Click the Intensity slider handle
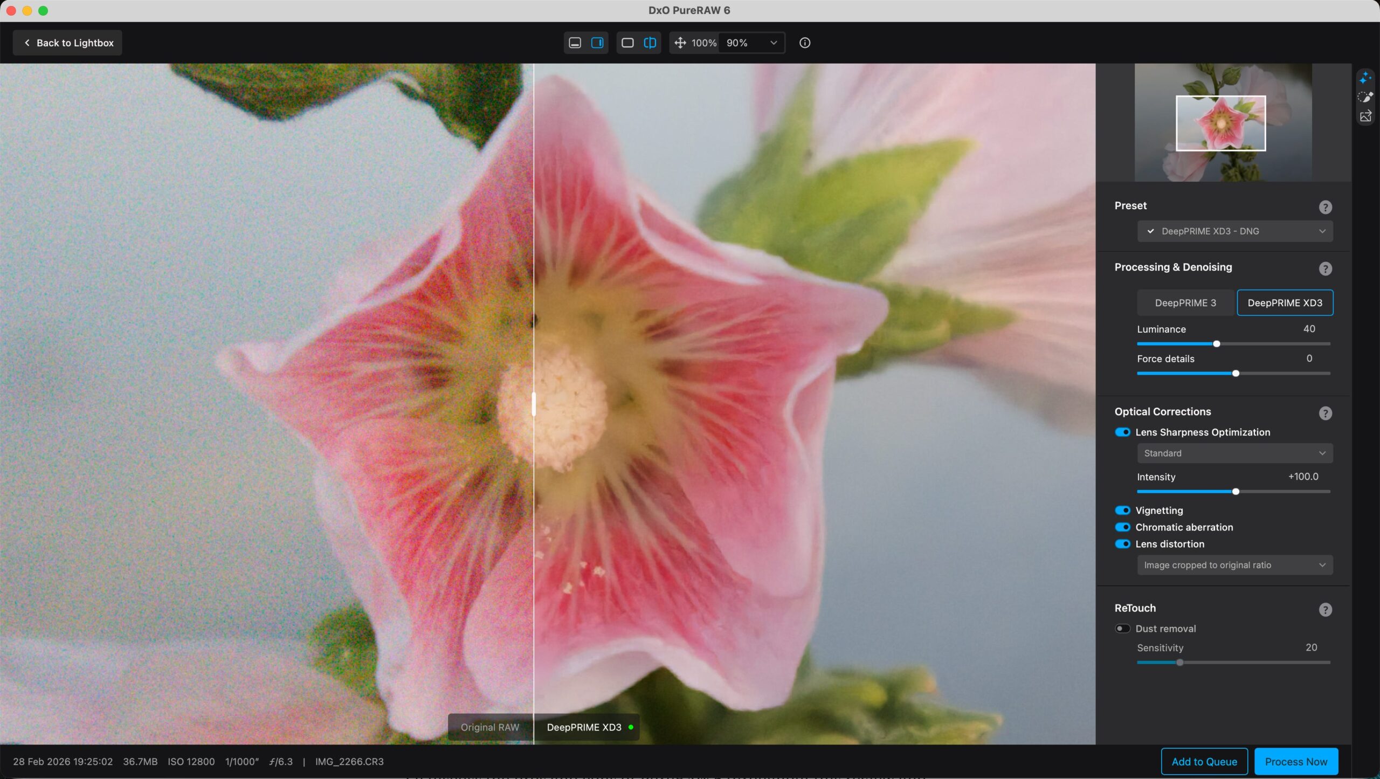This screenshot has height=779, width=1380. [1236, 492]
